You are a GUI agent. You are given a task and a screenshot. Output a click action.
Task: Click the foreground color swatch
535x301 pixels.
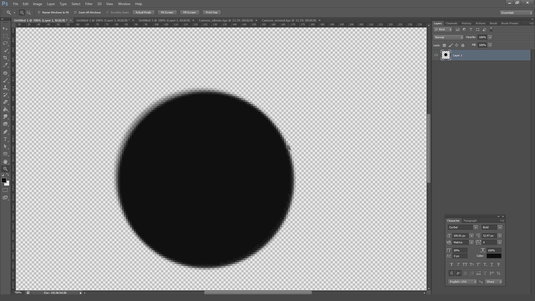(4, 180)
